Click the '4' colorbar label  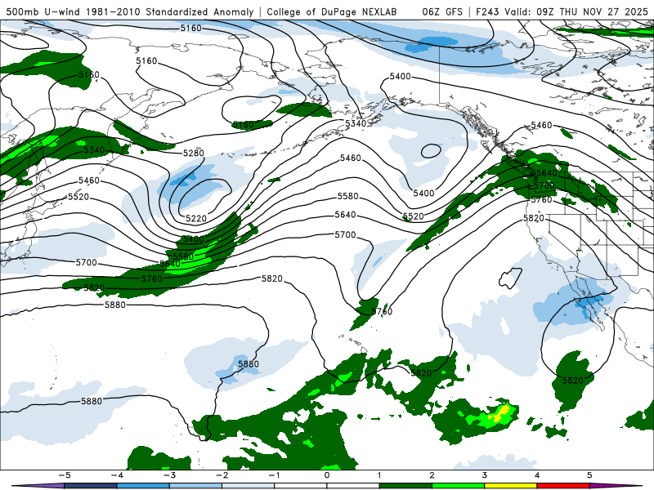point(537,475)
